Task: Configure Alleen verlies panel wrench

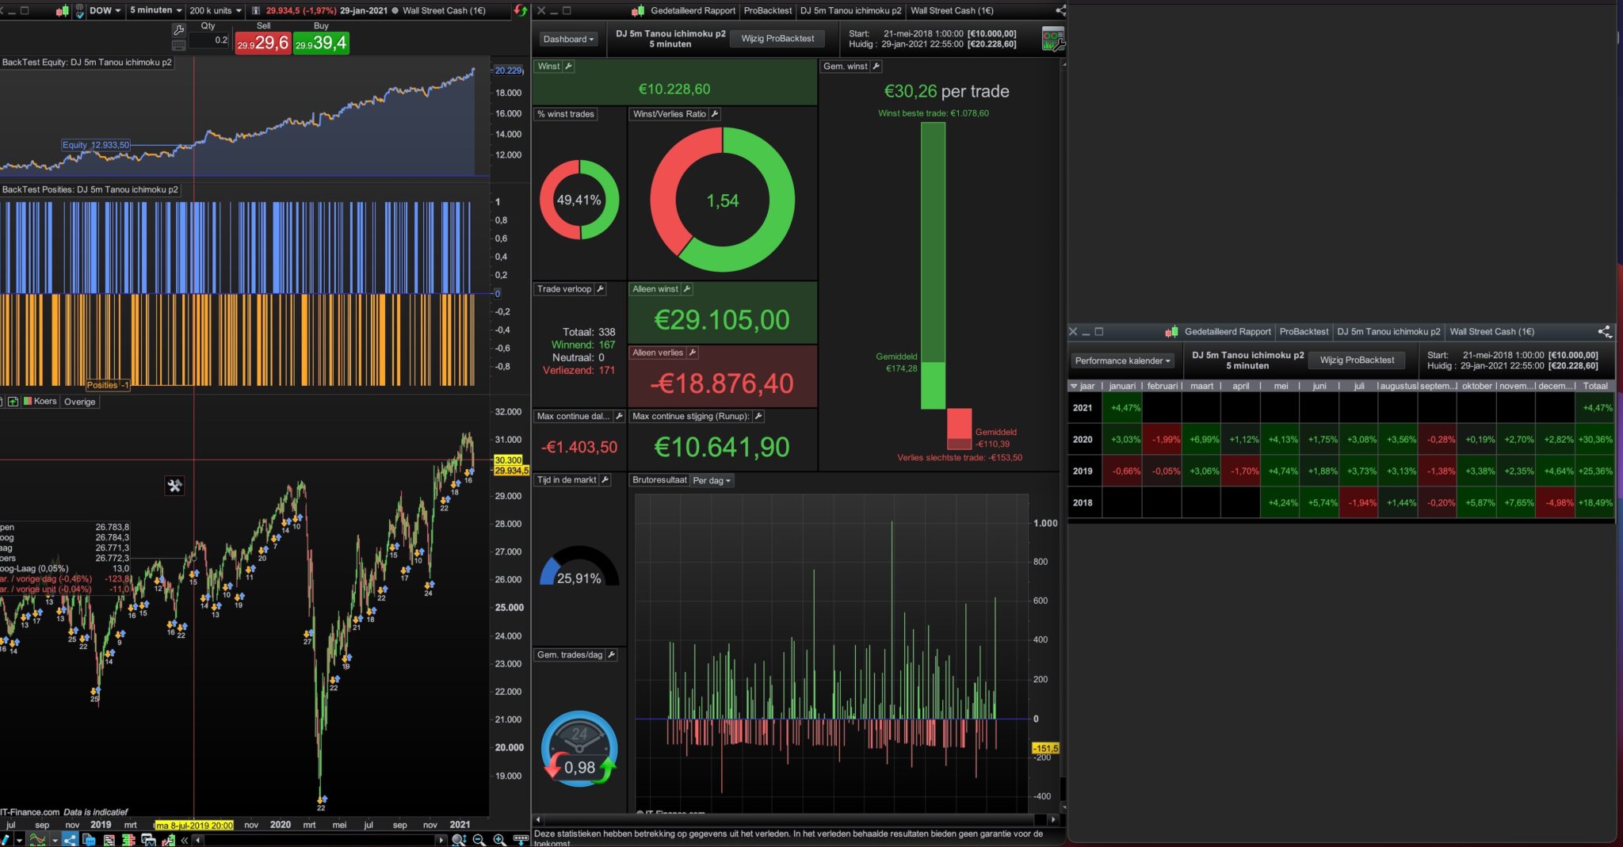Action: click(x=692, y=353)
